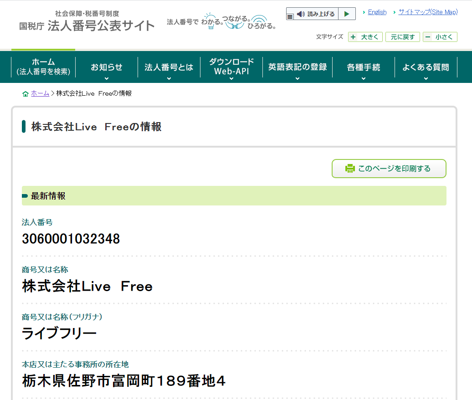The height and width of the screenshot is (400, 472).
Task: Expand the chevron under 各種手続
Action: 363,78
